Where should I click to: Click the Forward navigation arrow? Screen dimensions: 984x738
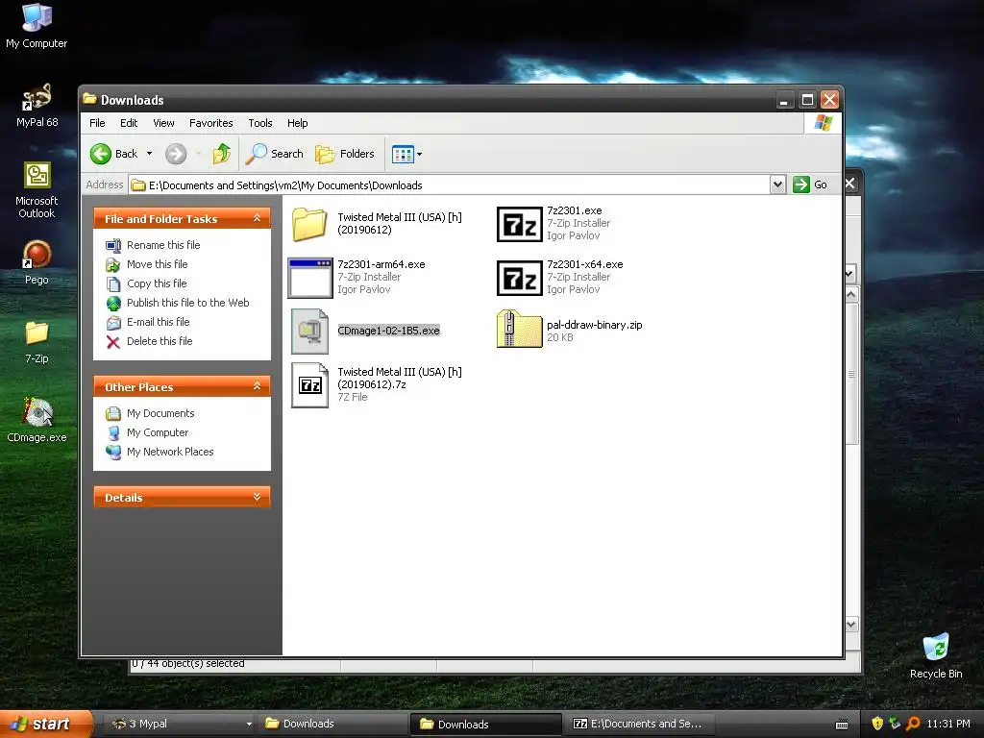tap(176, 154)
